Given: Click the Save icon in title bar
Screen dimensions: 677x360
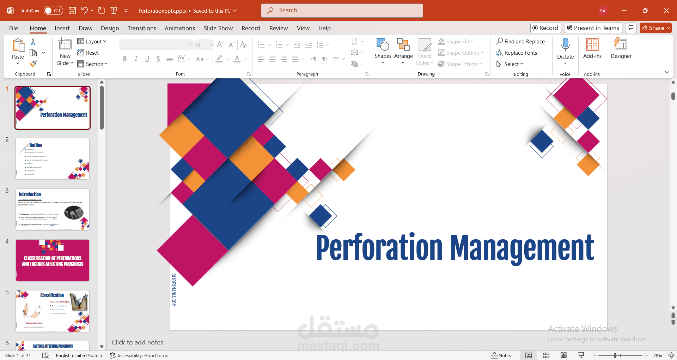Looking at the screenshot, I should click(x=72, y=11).
